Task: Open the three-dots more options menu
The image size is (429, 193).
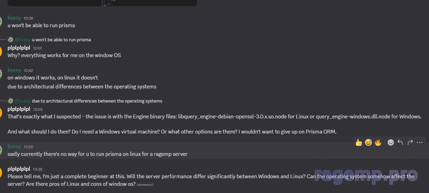Action: tap(419, 142)
